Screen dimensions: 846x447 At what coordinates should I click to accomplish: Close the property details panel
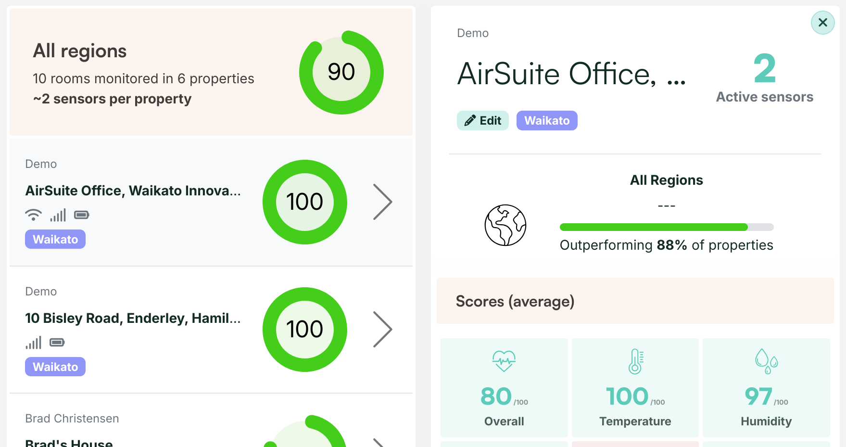(x=822, y=23)
